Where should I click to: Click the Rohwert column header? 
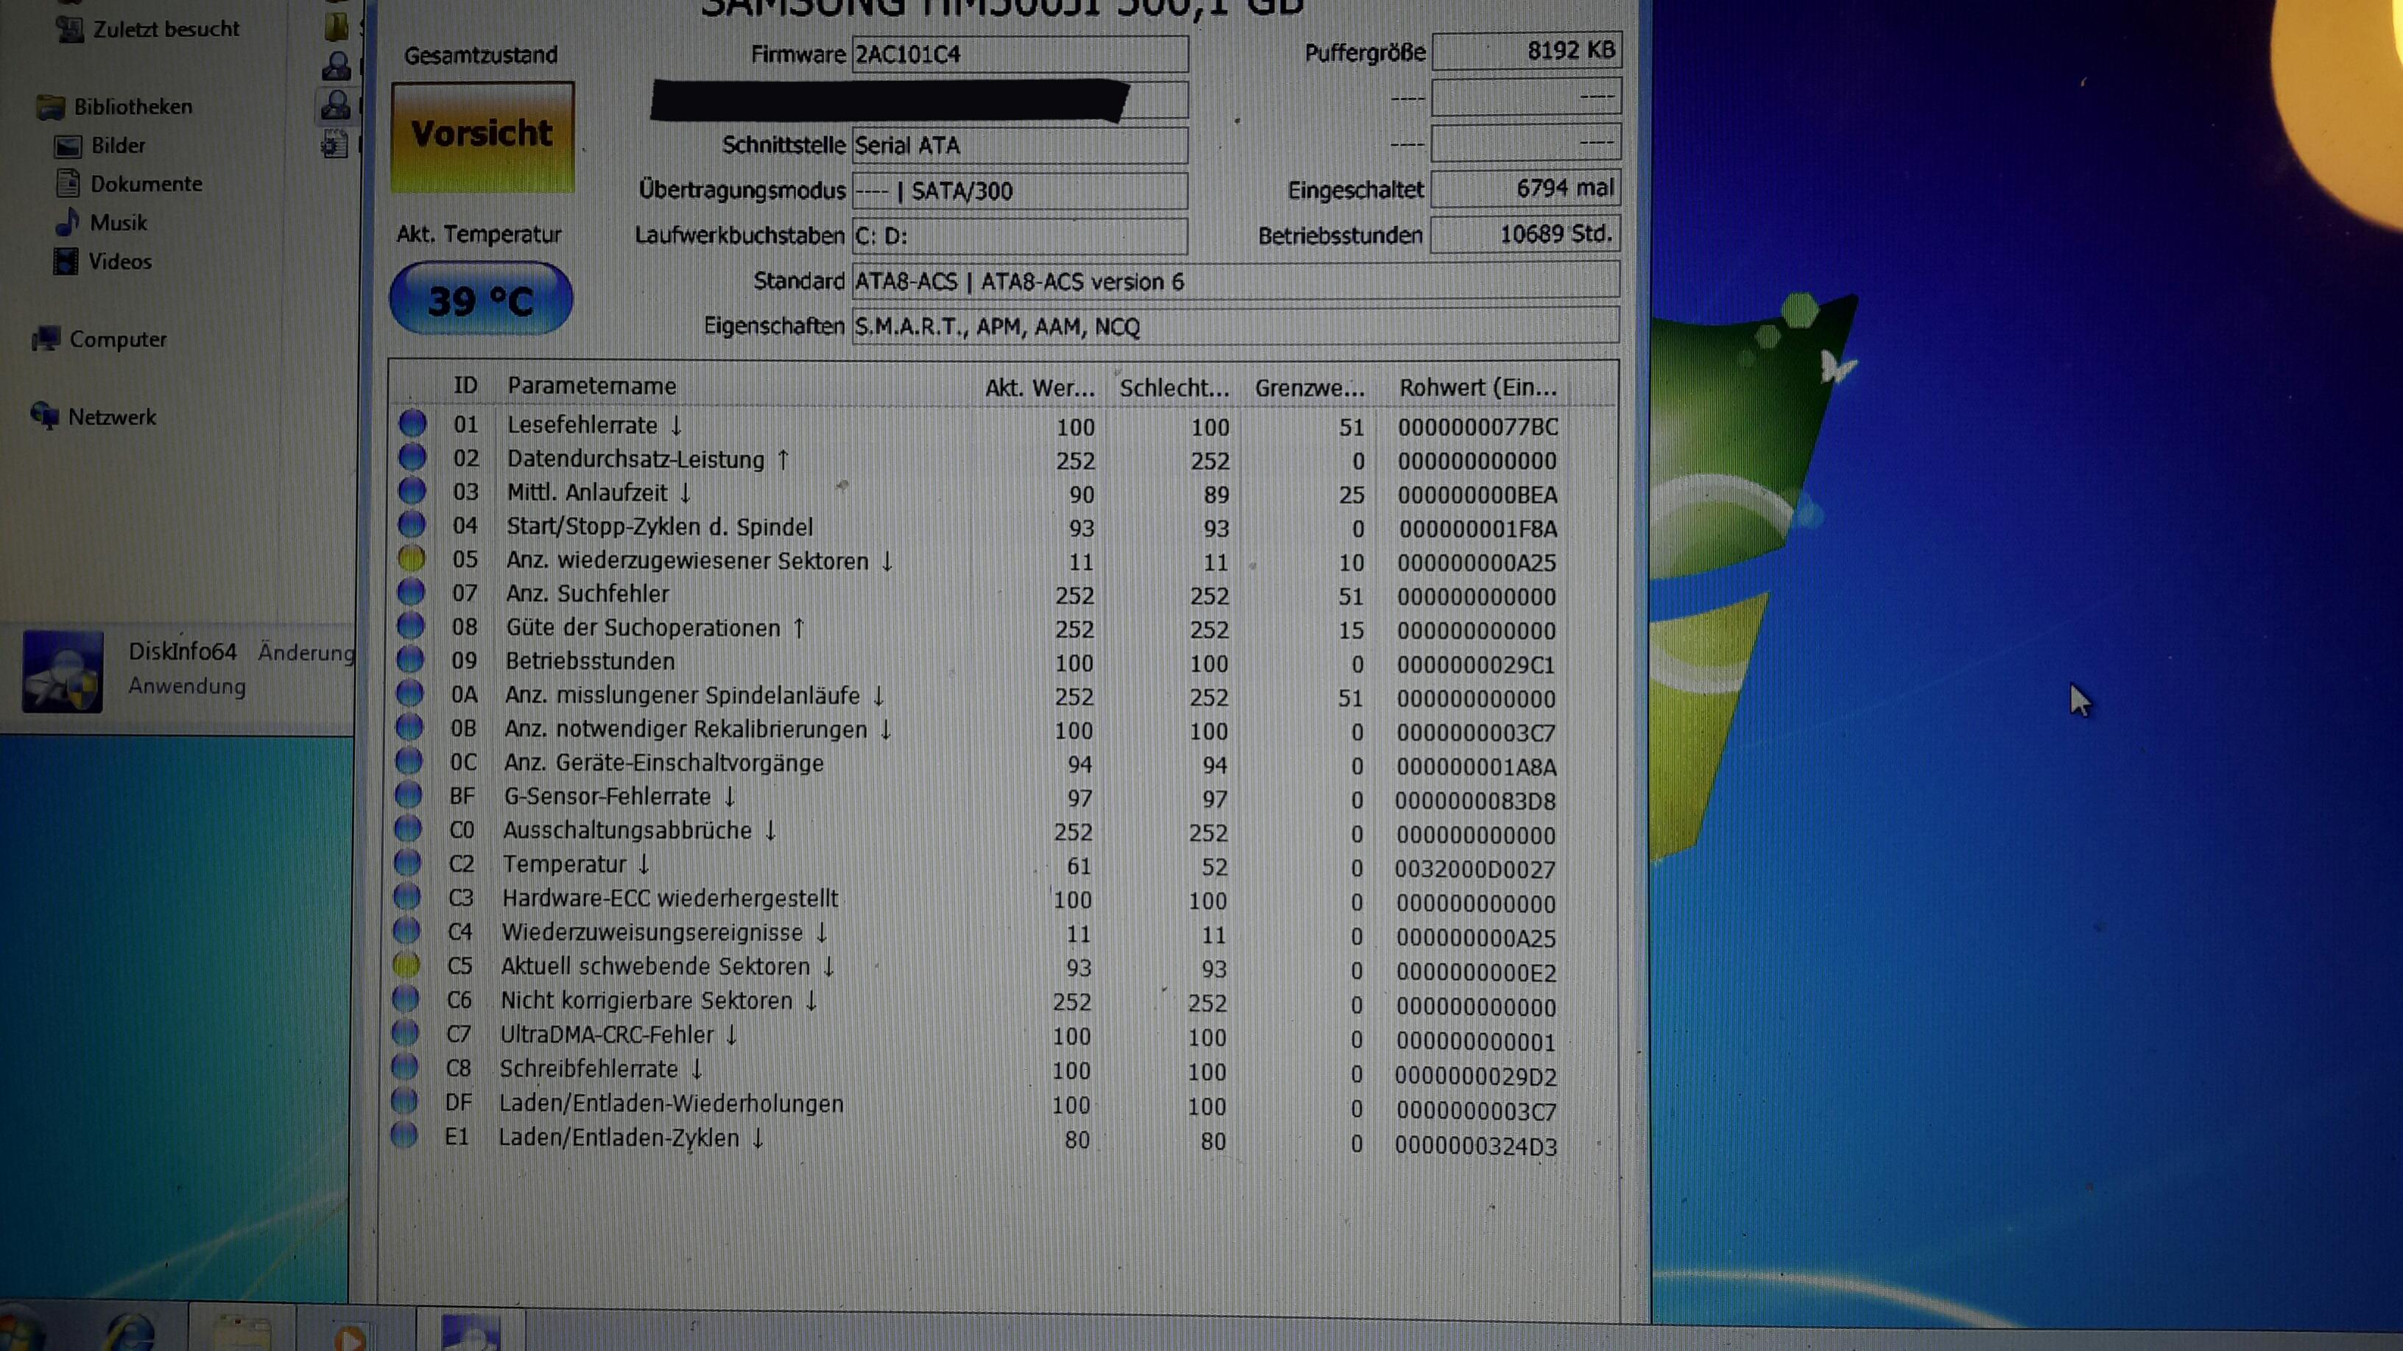click(x=1477, y=387)
